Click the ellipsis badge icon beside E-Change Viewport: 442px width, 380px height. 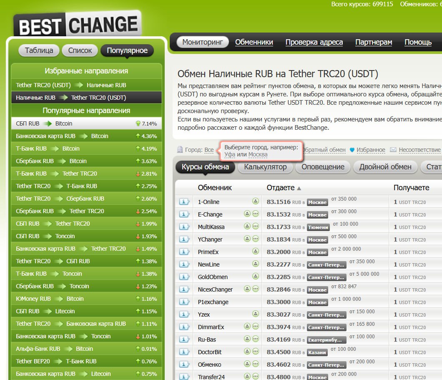point(255,214)
